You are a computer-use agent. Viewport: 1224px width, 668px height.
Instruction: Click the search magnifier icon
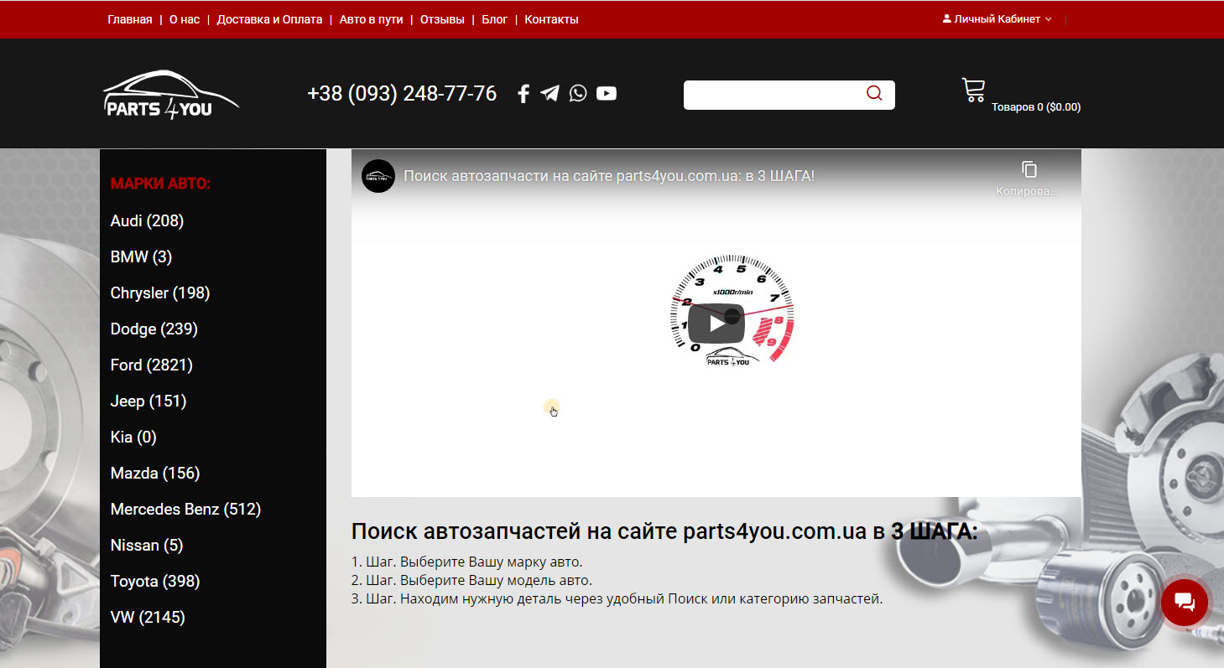[x=874, y=94]
